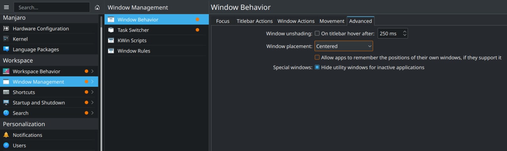The width and height of the screenshot is (507, 151).
Task: Open the hamburger menu in the sidebar
Action: point(6,7)
